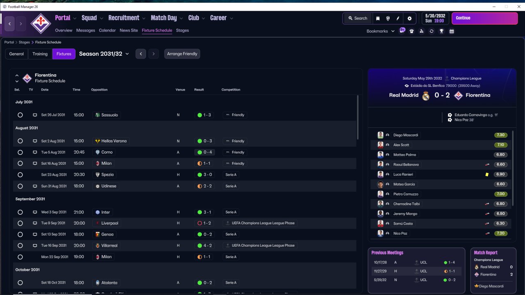The height and width of the screenshot is (295, 525).
Task: Expand the Club menu dropdown arrow
Action: point(203,18)
